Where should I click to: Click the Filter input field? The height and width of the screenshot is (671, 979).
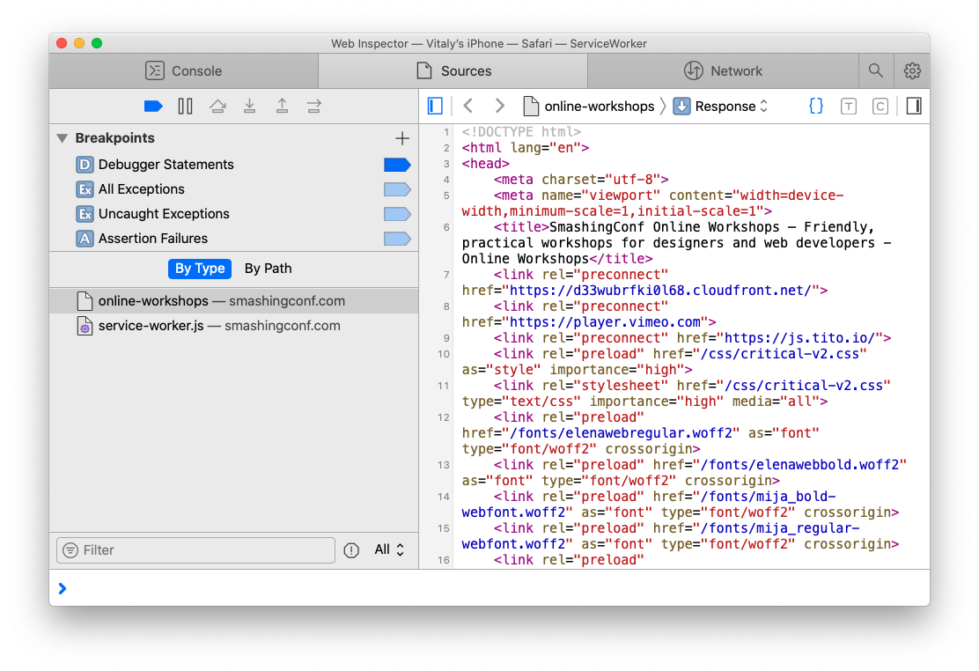click(195, 549)
